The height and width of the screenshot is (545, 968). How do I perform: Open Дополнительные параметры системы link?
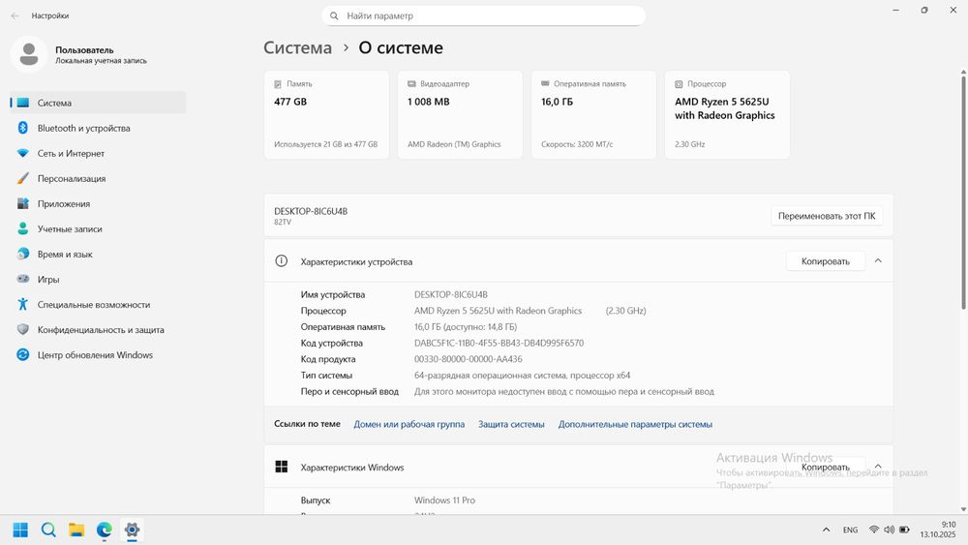click(635, 424)
